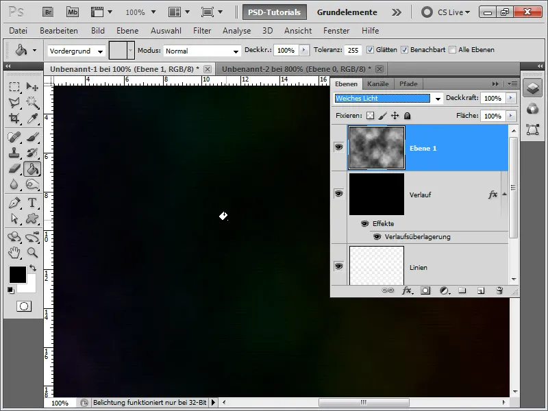Hide the Verlaufsüberlagerung effect
This screenshot has width=548, height=411.
(x=377, y=237)
